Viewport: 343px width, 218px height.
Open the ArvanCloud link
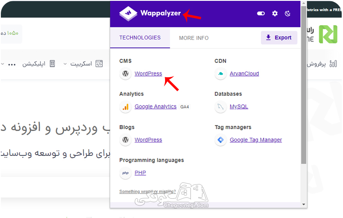pyautogui.click(x=244, y=74)
